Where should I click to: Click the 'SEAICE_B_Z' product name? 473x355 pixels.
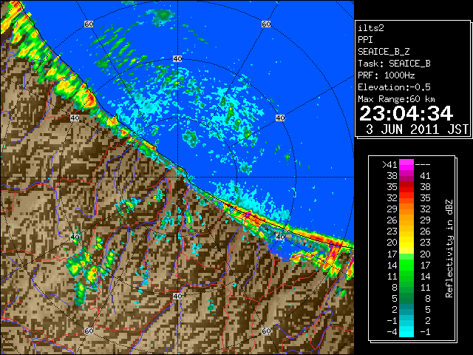click(384, 52)
